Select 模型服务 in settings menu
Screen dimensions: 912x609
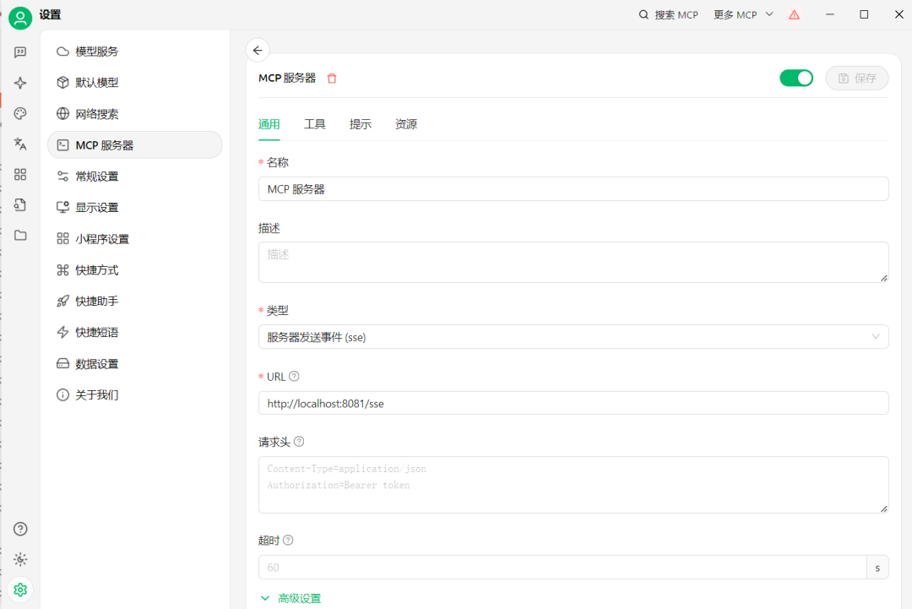coord(96,52)
